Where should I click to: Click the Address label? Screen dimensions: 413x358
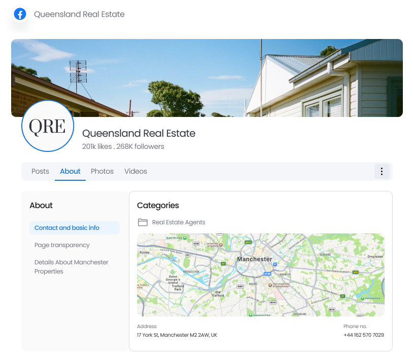pos(147,326)
